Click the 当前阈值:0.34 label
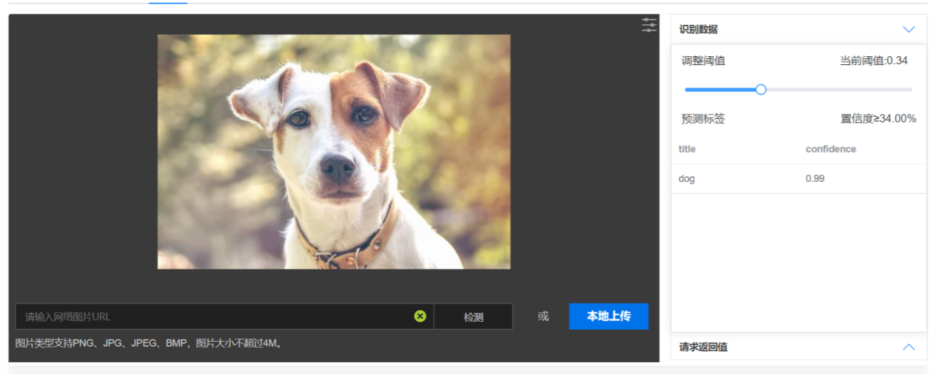Image resolution: width=935 pixels, height=374 pixels. coord(873,61)
